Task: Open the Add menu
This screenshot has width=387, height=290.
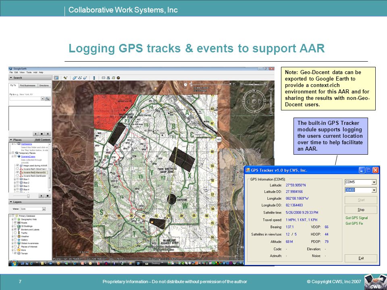Action: click(x=35, y=72)
